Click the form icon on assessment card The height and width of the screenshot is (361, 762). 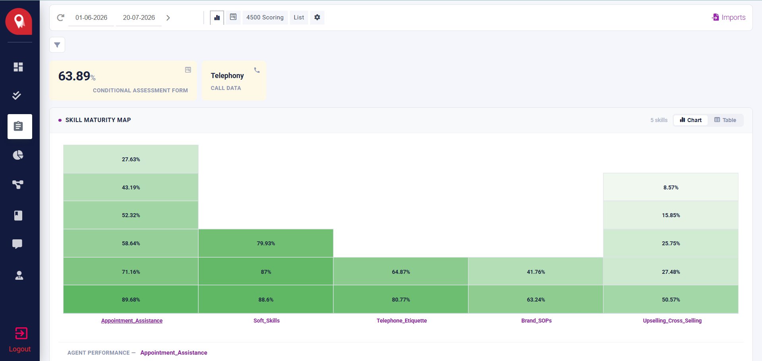(x=188, y=70)
